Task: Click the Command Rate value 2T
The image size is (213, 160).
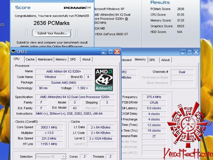Action: coord(154,136)
